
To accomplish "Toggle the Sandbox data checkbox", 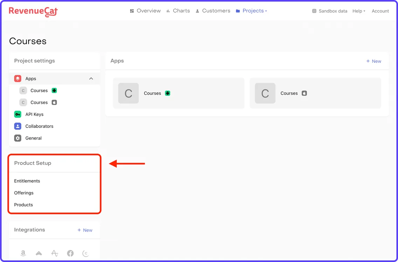I will (314, 11).
